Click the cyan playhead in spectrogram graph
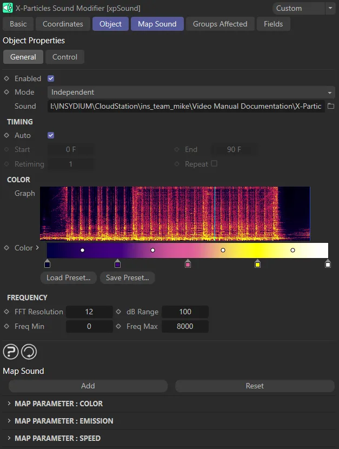Screen dimensions: 339x449 (215, 213)
